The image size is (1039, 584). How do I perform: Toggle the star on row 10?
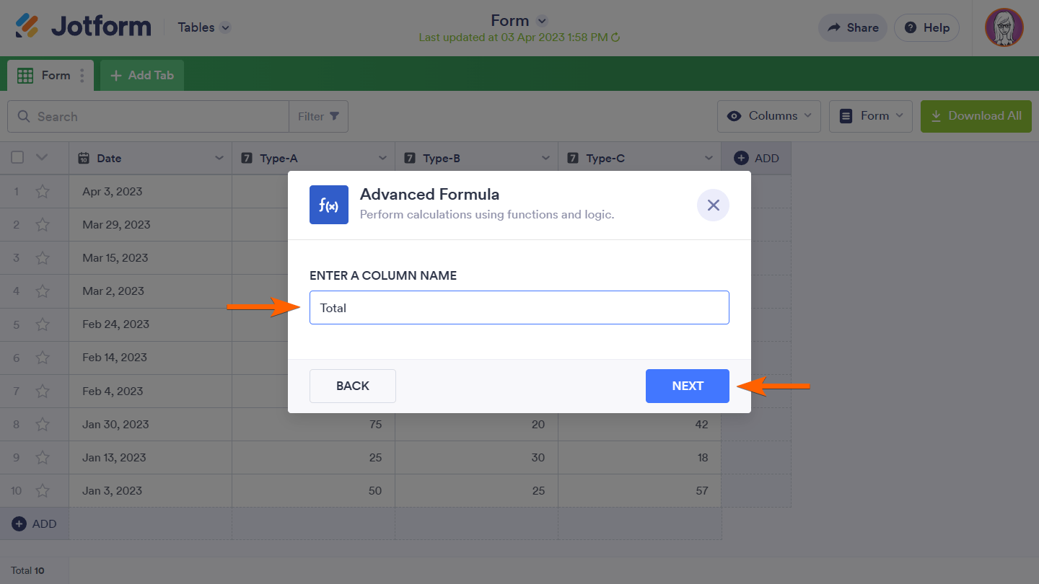[43, 491]
